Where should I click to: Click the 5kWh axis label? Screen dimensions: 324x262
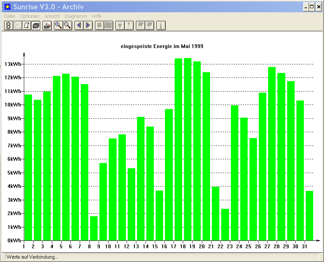pyautogui.click(x=14, y=173)
